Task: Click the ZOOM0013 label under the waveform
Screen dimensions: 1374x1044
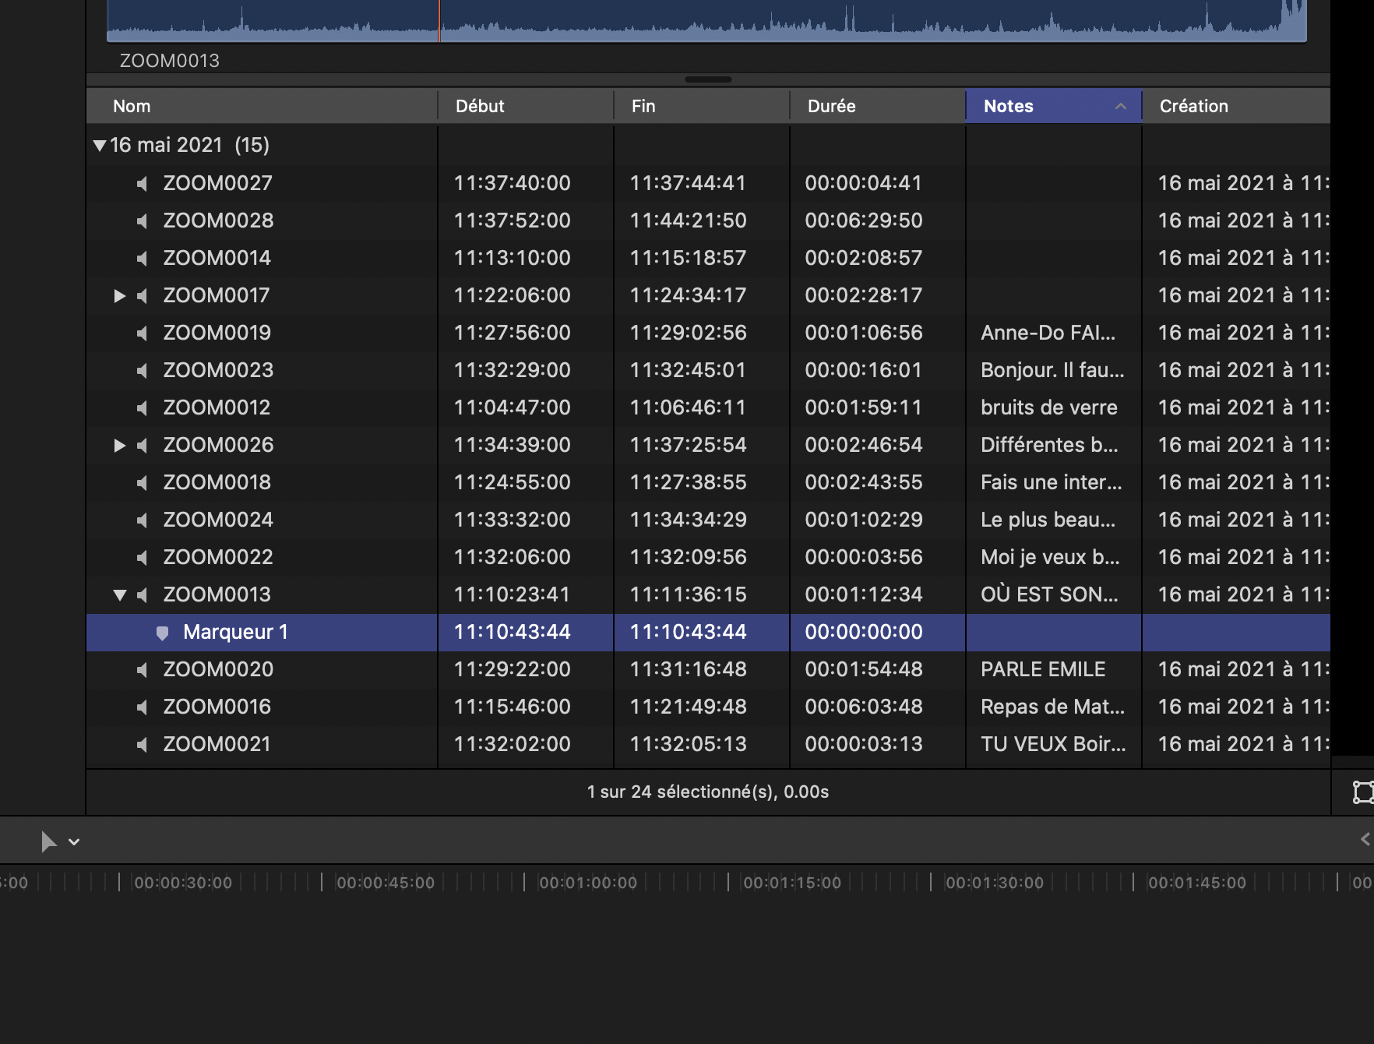Action: click(x=170, y=61)
